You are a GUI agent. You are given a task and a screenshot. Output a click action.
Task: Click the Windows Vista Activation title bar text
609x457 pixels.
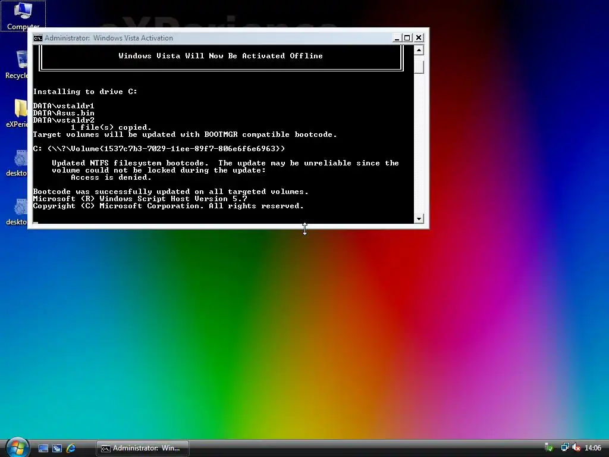click(x=109, y=37)
